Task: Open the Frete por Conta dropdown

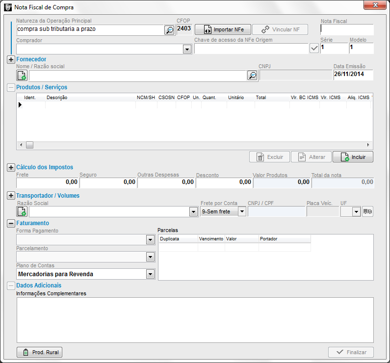Action: tap(241, 211)
